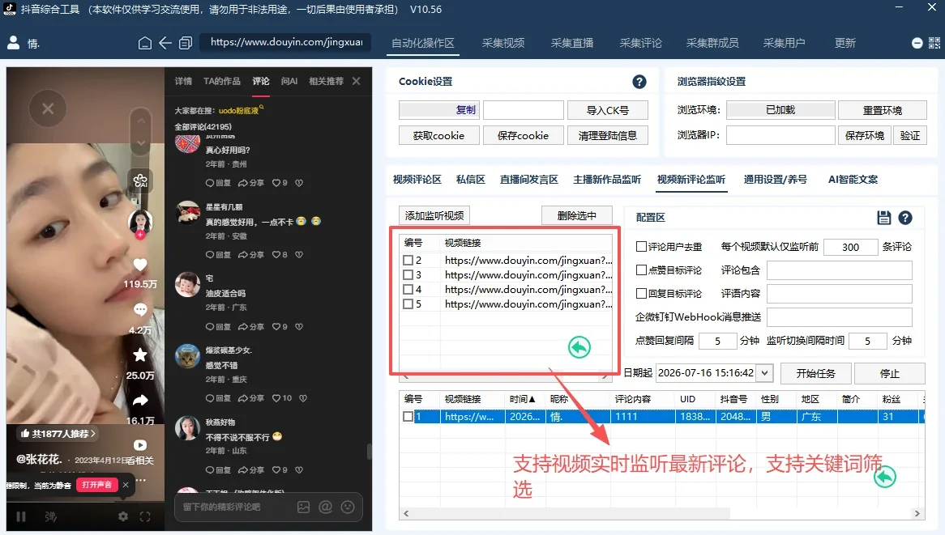945x535 pixels.
Task: Go back using the arrow icon
Action: coord(165,43)
